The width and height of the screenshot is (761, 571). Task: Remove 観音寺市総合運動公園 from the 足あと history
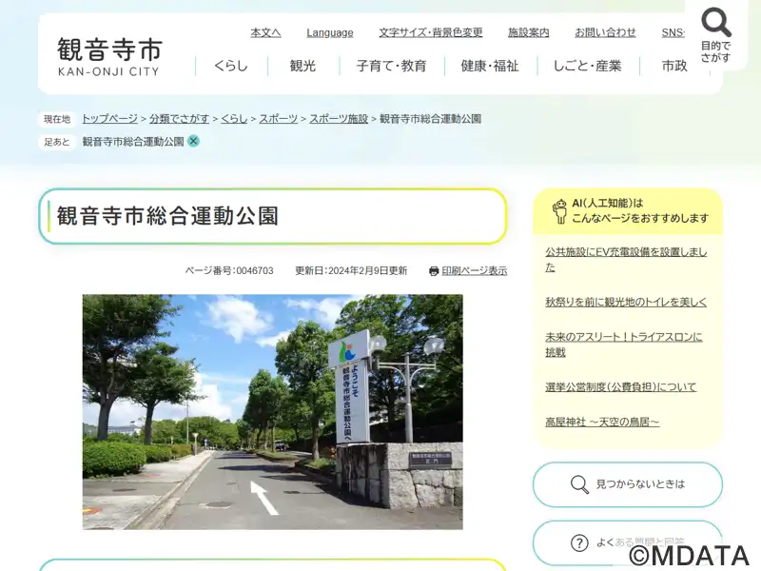point(194,141)
